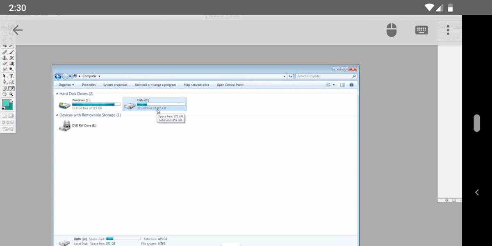Toggle the Explorer preview pane icon

(x=342, y=84)
